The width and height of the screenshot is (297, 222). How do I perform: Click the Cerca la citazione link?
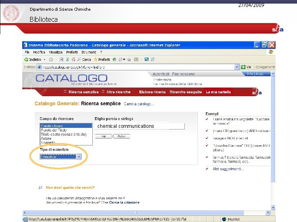124,202
